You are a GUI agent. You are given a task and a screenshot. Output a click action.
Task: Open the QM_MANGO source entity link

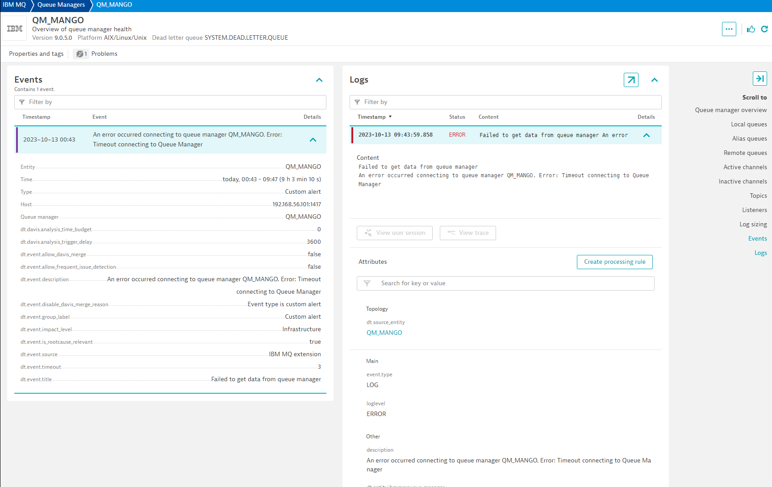384,333
